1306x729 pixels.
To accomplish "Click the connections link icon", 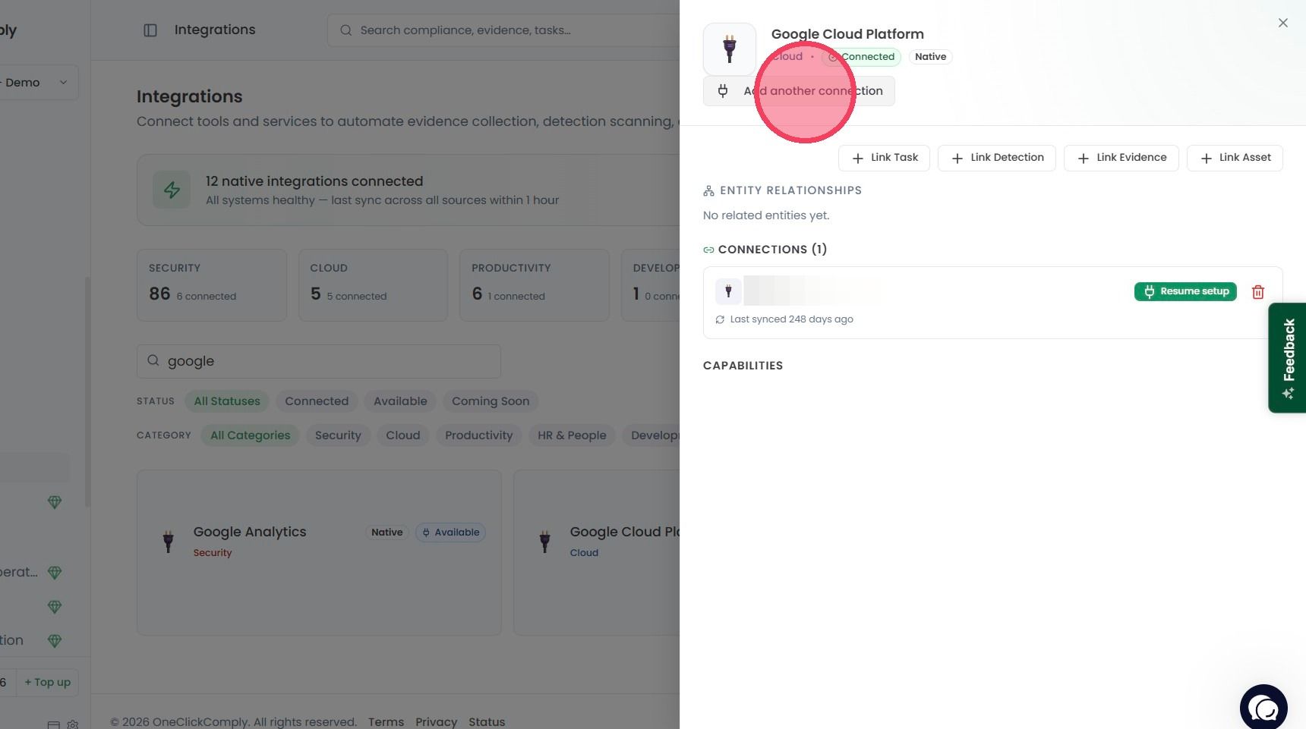I will pyautogui.click(x=708, y=250).
